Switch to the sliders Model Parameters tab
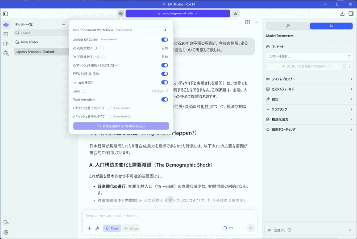Screen dimensions: 357x239 tap(331, 26)
